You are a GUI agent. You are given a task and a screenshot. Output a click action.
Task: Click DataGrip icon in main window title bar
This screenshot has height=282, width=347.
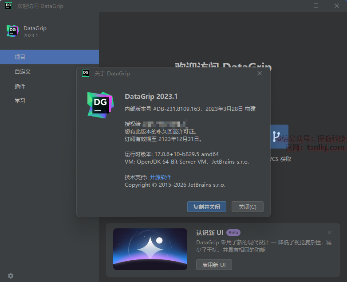coord(8,6)
